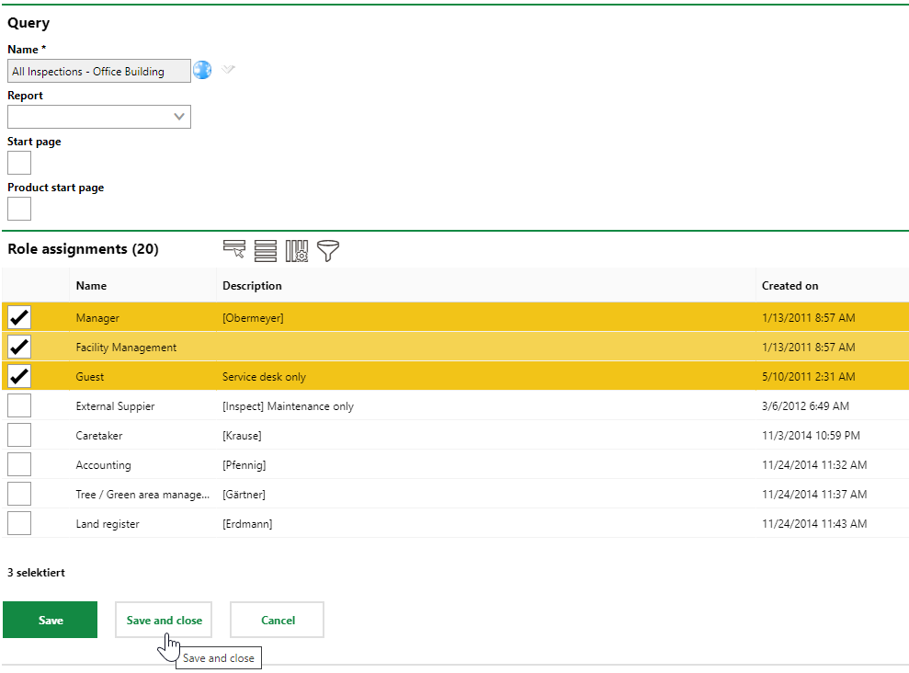Enable the Product start page checkbox
Viewport: 909px width, 673px height.
(18, 208)
